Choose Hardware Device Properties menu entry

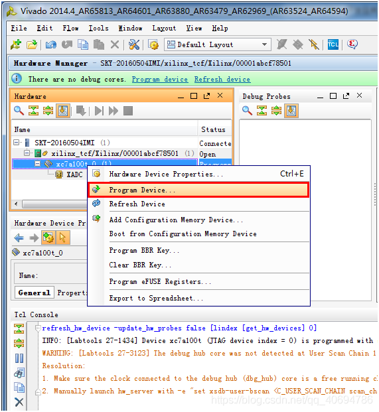click(x=198, y=174)
